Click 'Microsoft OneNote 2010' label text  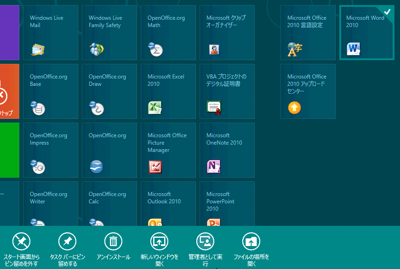pos(224,139)
